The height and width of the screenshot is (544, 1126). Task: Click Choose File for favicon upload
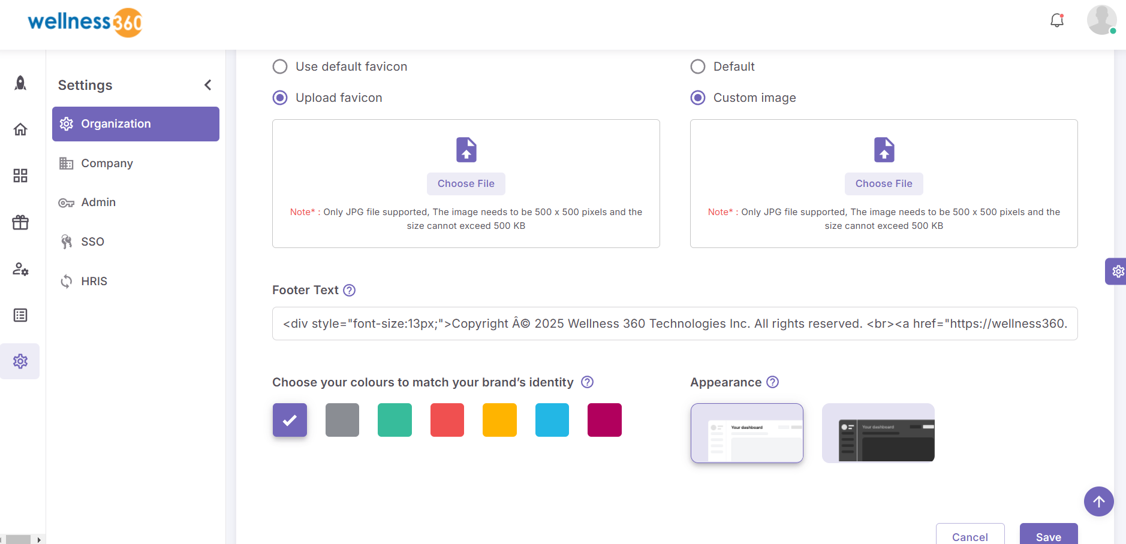pyautogui.click(x=466, y=184)
